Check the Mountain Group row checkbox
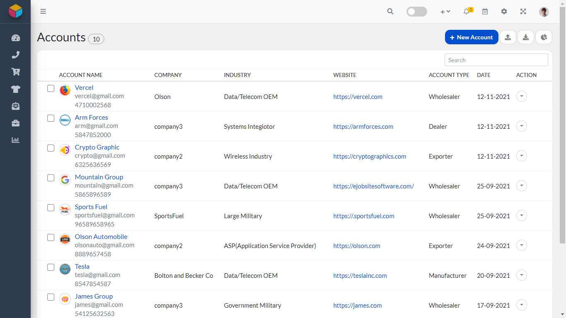 pyautogui.click(x=51, y=178)
